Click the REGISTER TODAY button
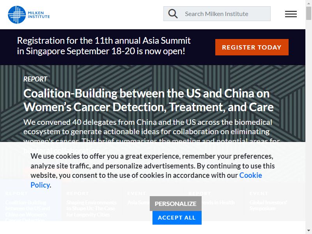The image size is (312, 234). pyautogui.click(x=252, y=47)
